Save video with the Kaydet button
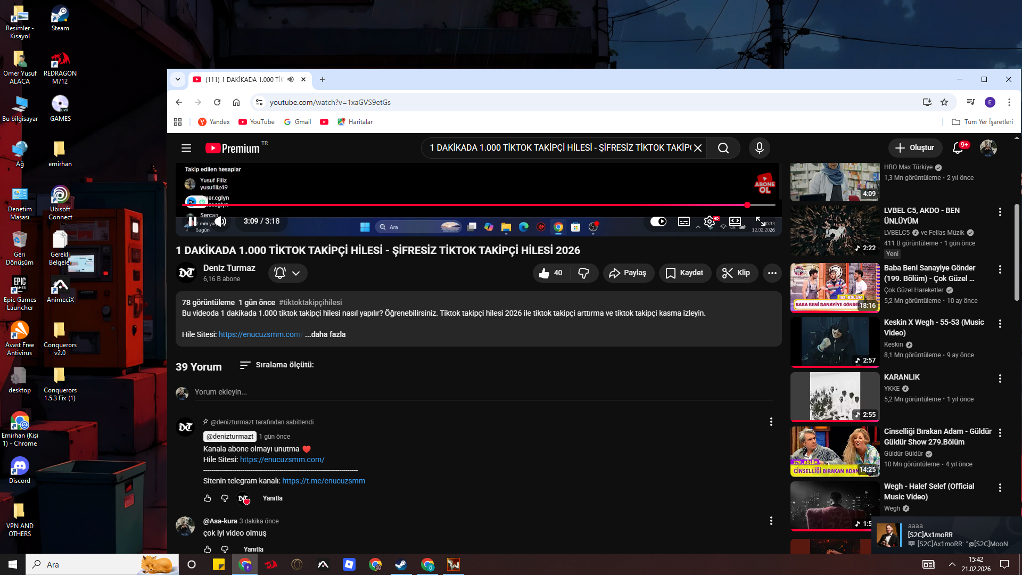1022x575 pixels. (685, 273)
